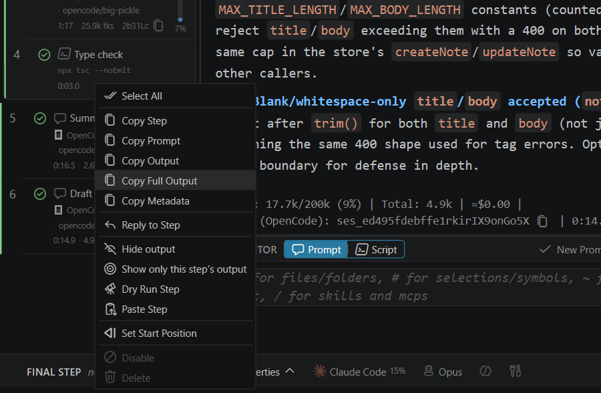Click step number 4 label
This screenshot has height=393, width=601.
point(17,55)
